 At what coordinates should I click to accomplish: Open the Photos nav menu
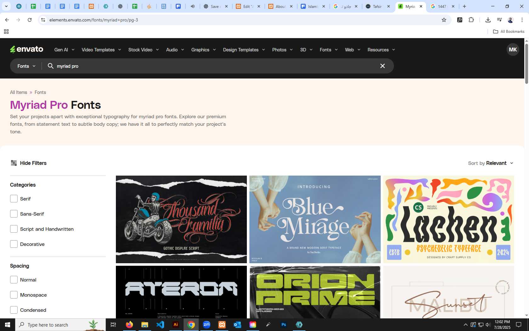pos(282,50)
